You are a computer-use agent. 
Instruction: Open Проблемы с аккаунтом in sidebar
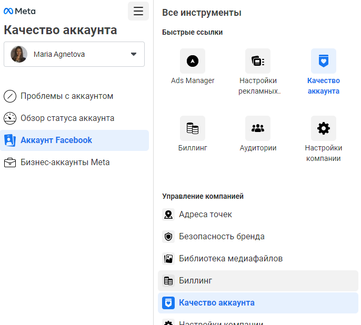[x=66, y=96]
